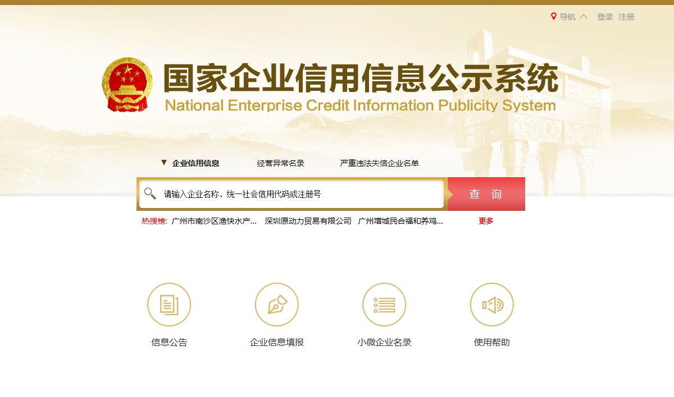This screenshot has height=397, width=674.
Task: Open the 注册 registration link
Action: coord(626,17)
